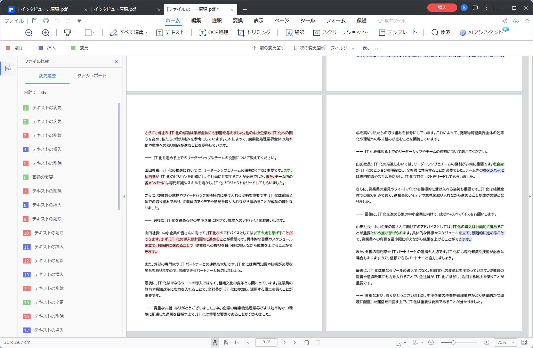Select the hand panning tool
533x348 pixels.
coord(215,342)
